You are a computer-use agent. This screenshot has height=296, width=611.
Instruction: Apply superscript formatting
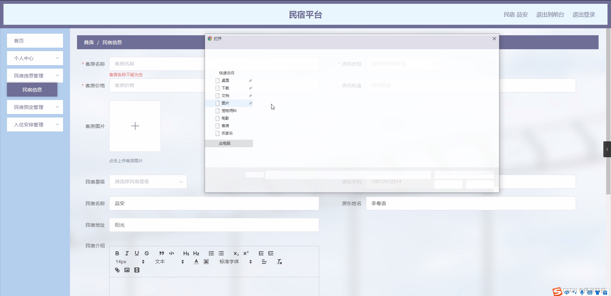[246, 253]
